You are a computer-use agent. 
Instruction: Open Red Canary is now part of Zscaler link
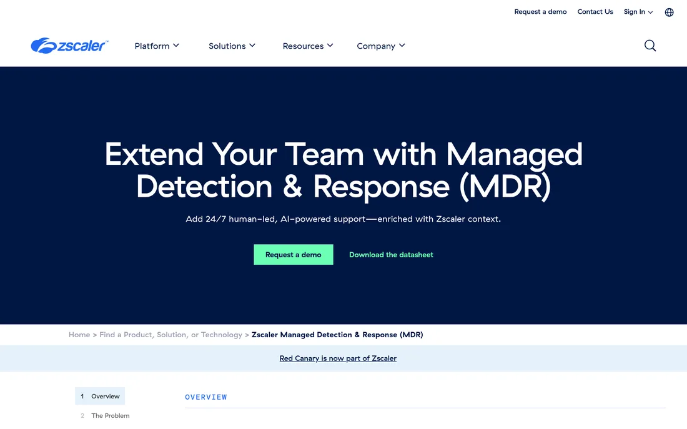338,358
